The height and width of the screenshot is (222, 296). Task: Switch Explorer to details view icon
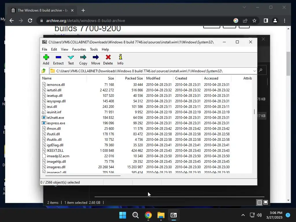coord(260,203)
